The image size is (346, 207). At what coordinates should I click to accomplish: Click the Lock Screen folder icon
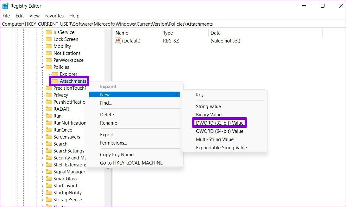pyautogui.click(x=48, y=39)
